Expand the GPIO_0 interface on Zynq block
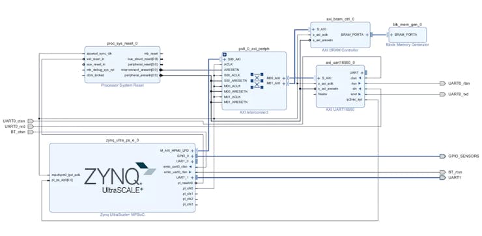This screenshot has height=236, width=482. click(192, 156)
